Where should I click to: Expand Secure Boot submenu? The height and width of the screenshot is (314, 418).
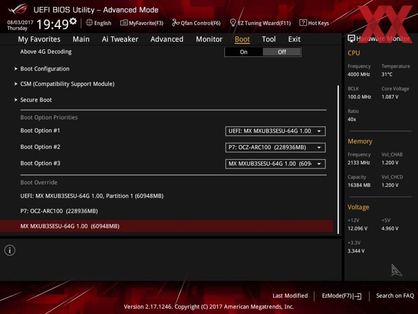[x=36, y=100]
